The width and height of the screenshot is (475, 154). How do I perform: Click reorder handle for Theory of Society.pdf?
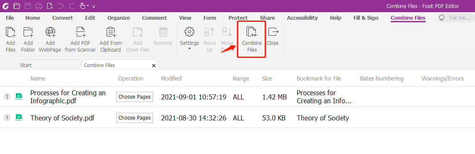click(x=7, y=117)
